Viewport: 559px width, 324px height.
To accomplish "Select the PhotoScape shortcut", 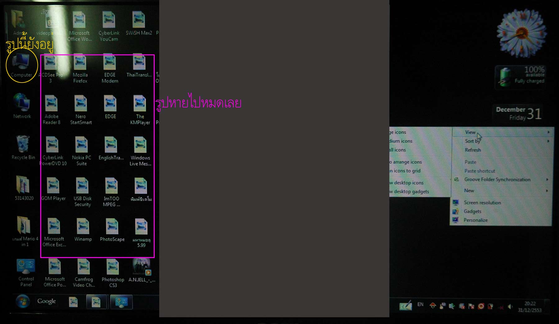I will (112, 230).
